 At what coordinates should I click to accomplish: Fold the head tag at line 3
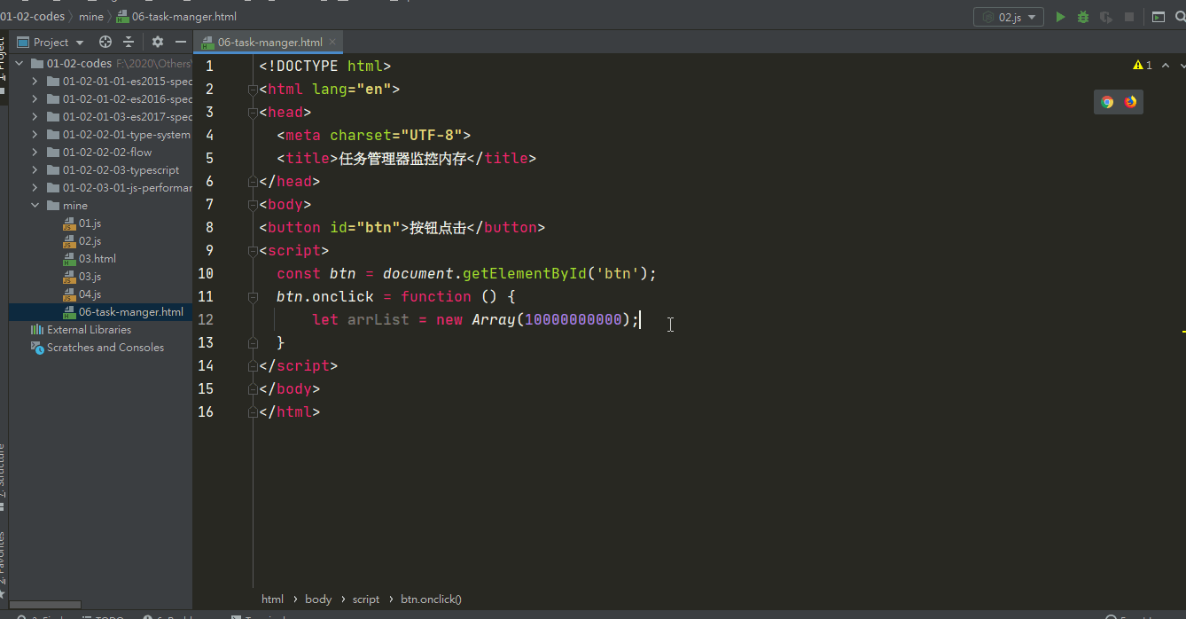pos(253,112)
